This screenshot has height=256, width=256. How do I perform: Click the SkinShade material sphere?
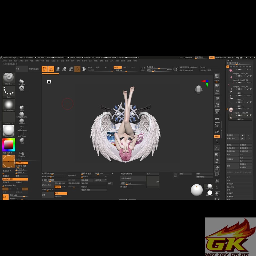pyautogui.click(x=210, y=186)
